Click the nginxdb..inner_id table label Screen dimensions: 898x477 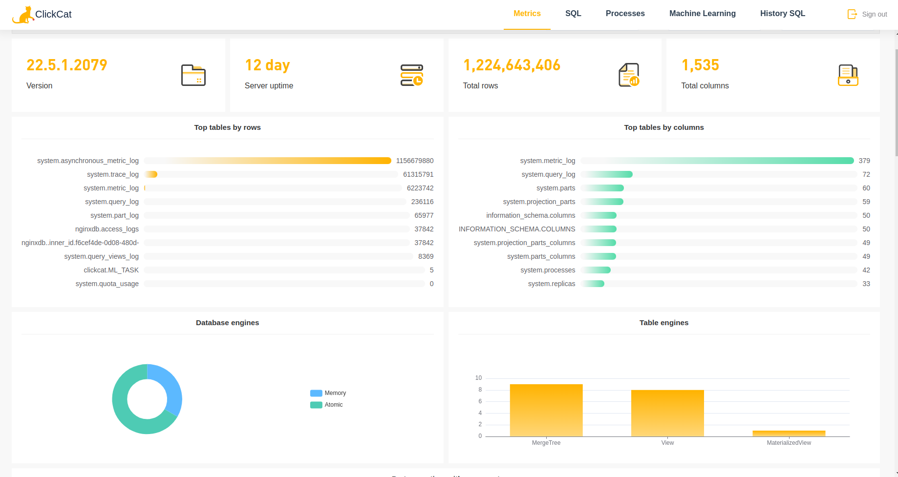(x=80, y=243)
